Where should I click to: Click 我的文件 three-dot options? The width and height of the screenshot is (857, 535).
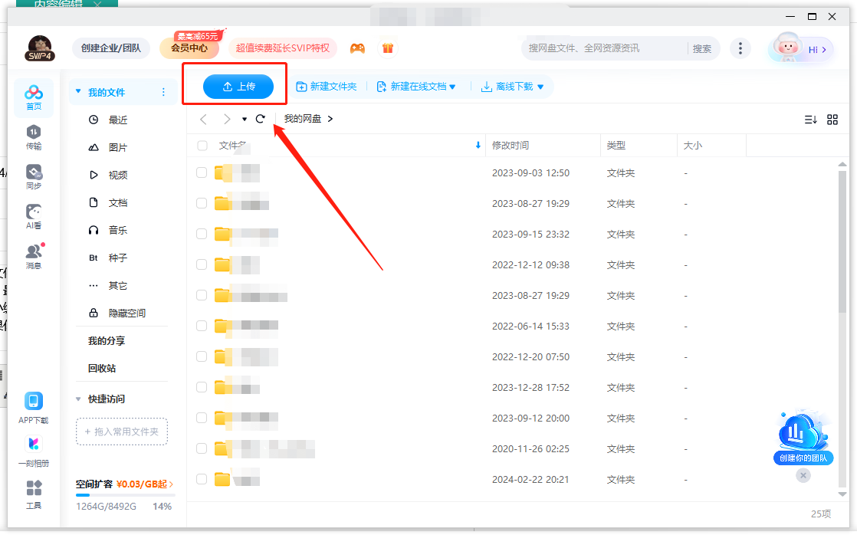[x=163, y=92]
